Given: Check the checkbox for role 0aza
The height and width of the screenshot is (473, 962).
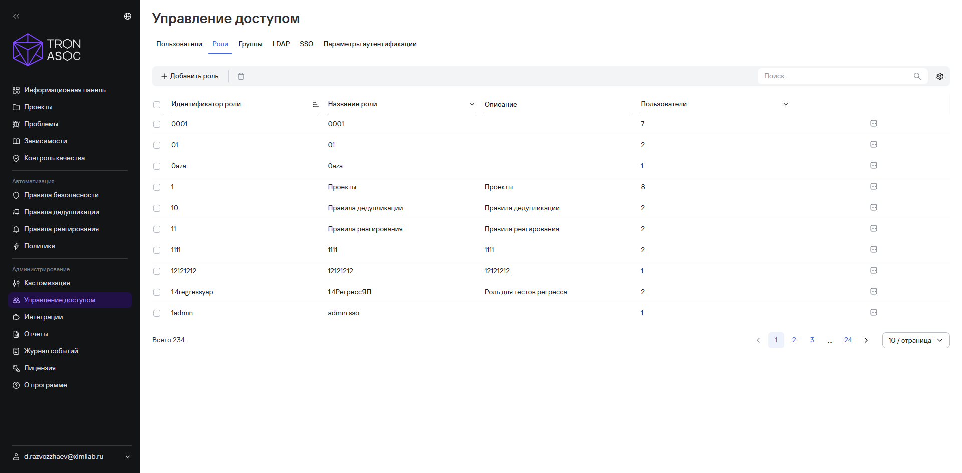Looking at the screenshot, I should point(157,166).
